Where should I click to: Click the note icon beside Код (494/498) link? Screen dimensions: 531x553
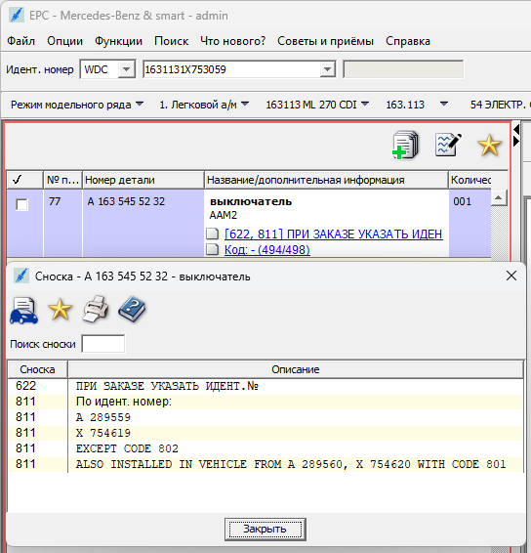pyautogui.click(x=213, y=249)
